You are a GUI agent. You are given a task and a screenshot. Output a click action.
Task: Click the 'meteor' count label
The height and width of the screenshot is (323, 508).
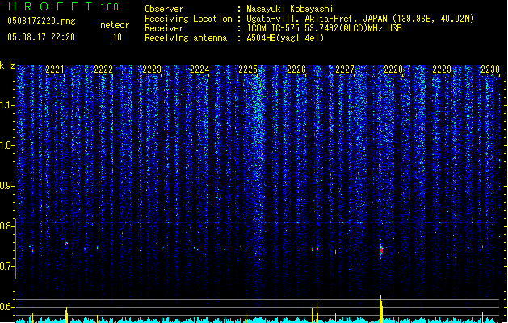[x=115, y=25]
